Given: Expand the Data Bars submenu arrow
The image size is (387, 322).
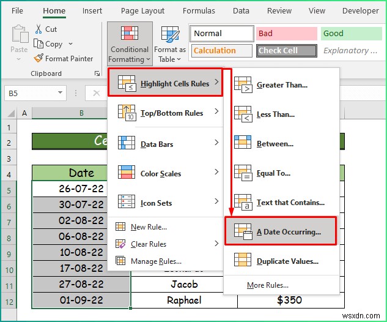Looking at the screenshot, I should (216, 143).
